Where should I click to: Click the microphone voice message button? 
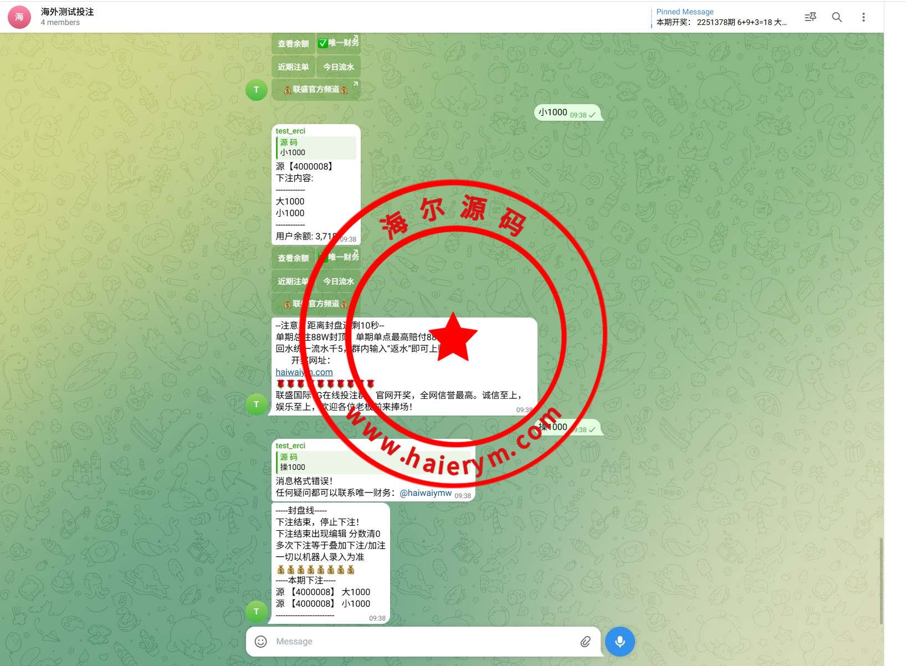[620, 641]
